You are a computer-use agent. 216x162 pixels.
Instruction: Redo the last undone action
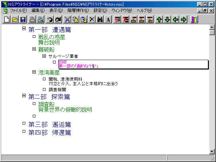coord(58,20)
